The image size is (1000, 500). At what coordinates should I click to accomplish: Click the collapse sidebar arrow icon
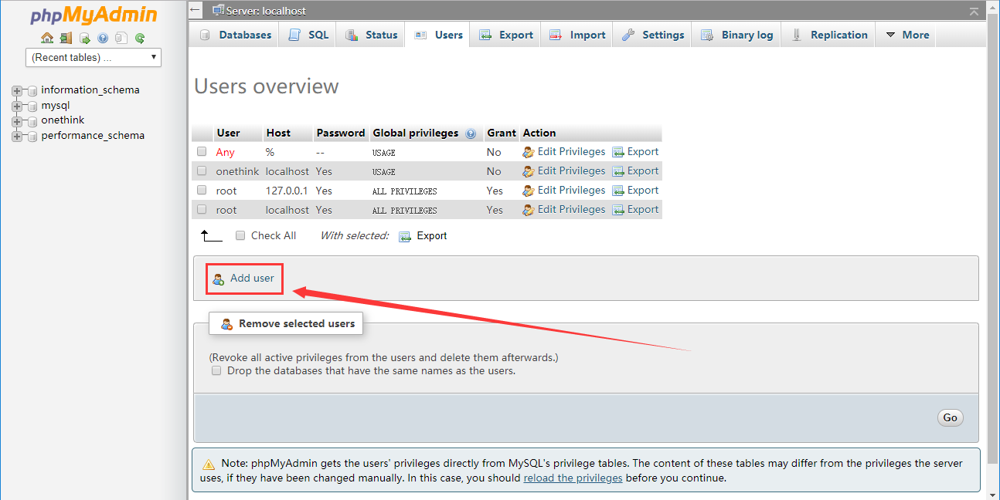196,11
